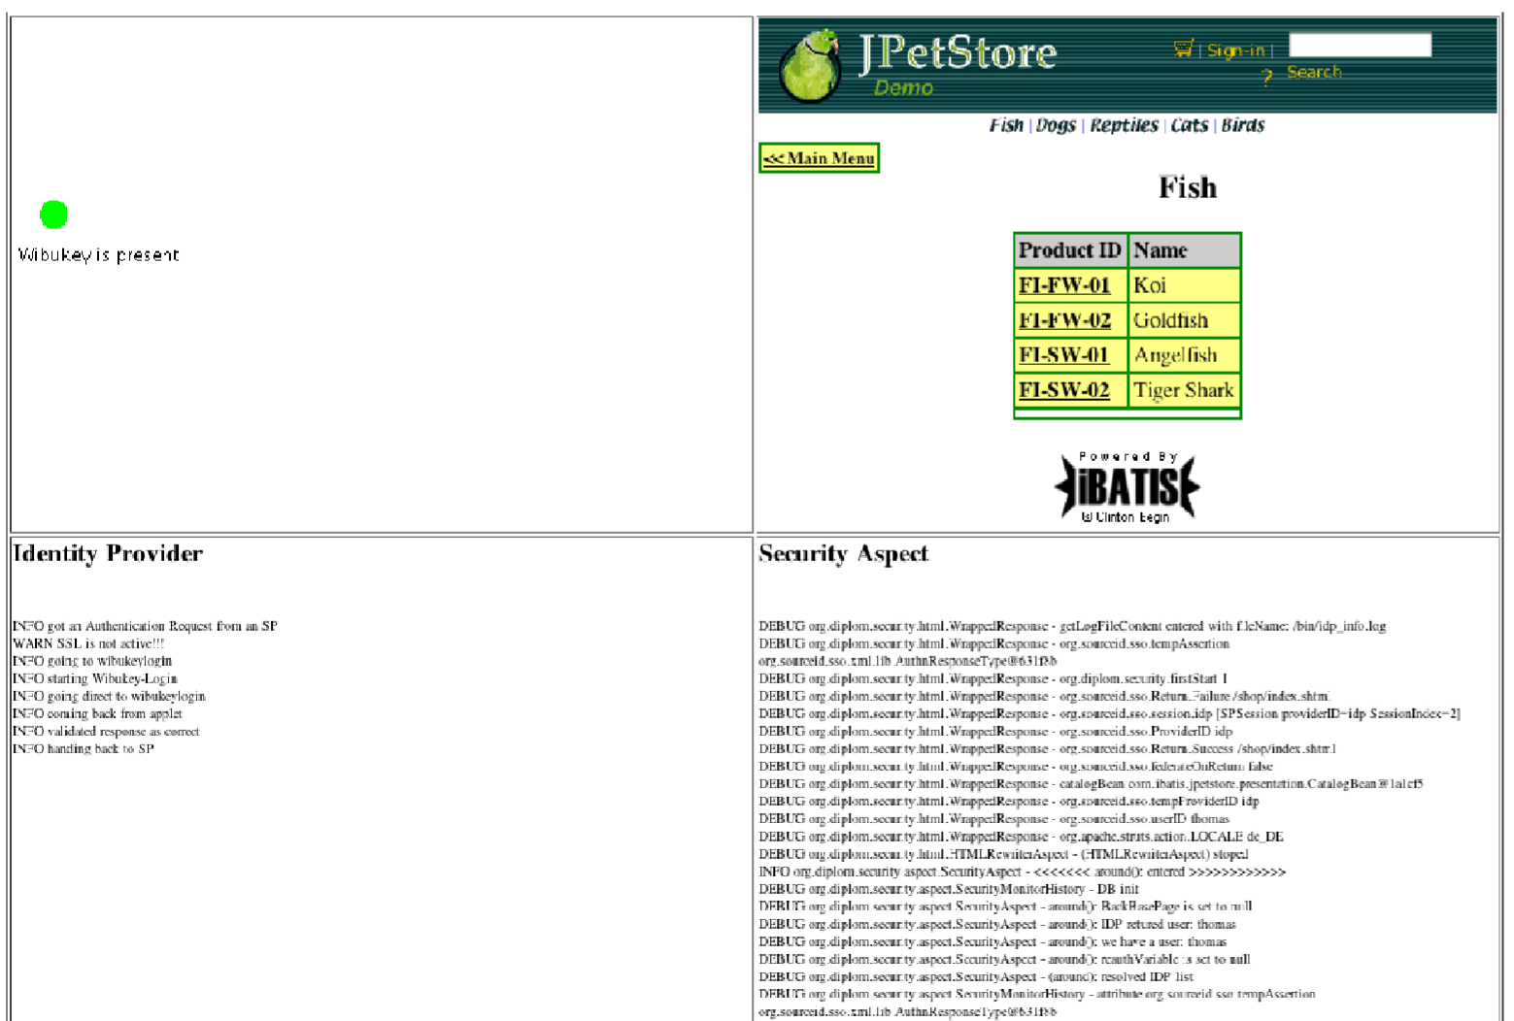1514x1021 pixels.
Task: Open product FI-FW-01
Action: (1064, 285)
